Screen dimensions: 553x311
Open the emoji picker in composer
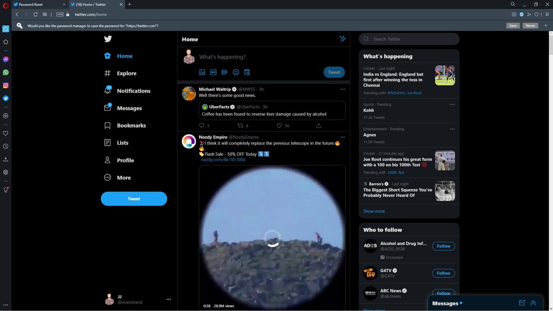[236, 72]
